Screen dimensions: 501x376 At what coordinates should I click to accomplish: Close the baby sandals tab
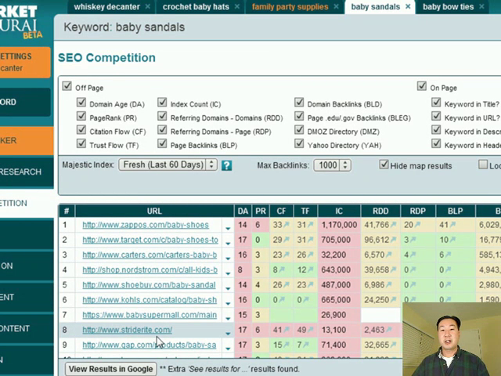pos(408,7)
